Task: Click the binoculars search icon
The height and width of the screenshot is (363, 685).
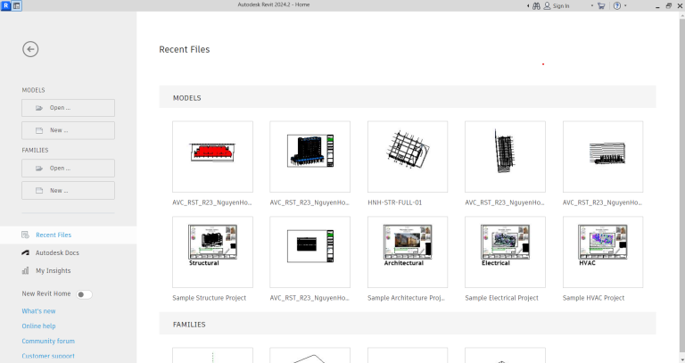Action: point(536,5)
